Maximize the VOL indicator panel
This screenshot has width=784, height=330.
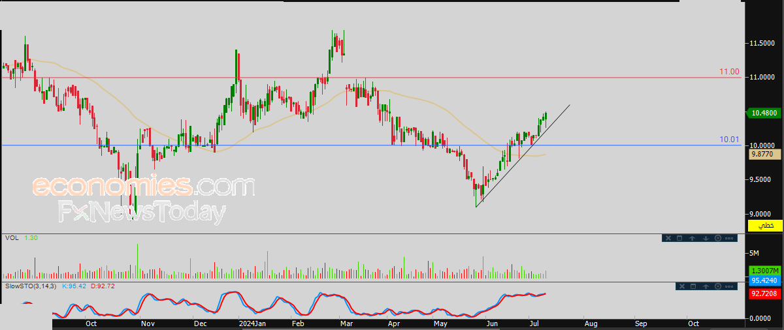(679, 238)
